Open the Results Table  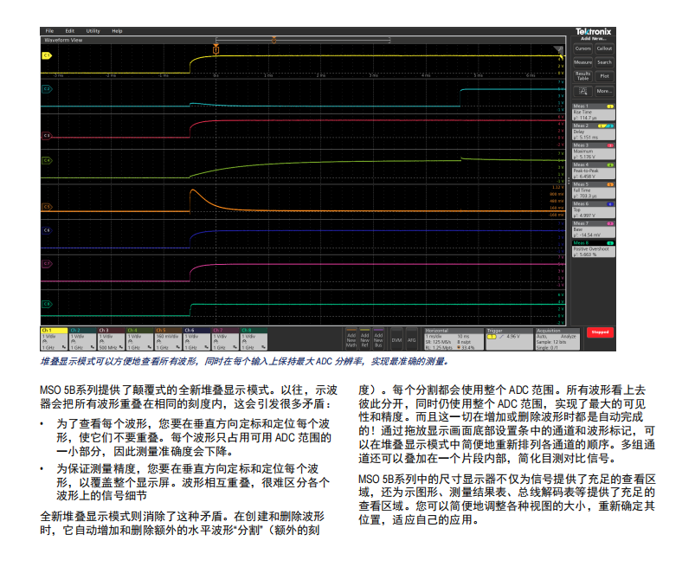tap(582, 76)
